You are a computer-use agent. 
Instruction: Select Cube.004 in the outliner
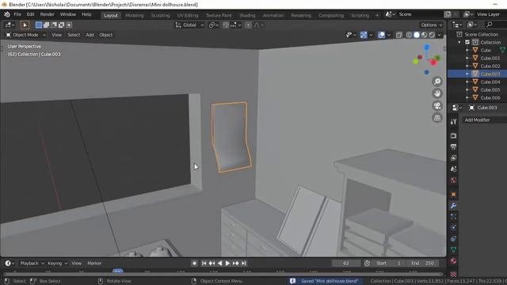click(x=490, y=82)
